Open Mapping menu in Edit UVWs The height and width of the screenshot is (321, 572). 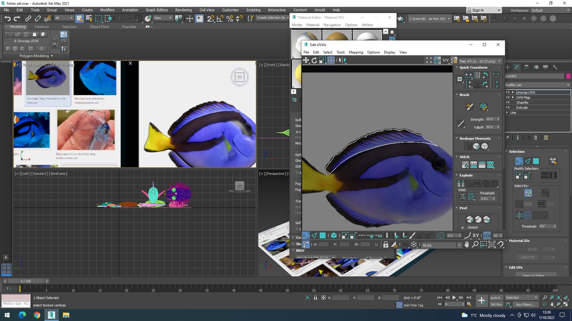(x=356, y=52)
